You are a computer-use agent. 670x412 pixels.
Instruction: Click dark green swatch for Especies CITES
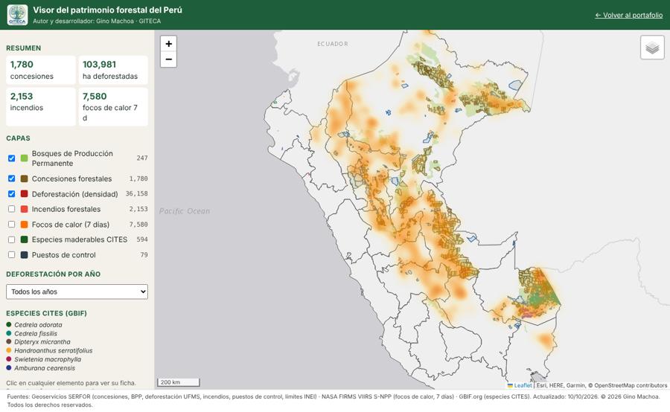coord(25,239)
